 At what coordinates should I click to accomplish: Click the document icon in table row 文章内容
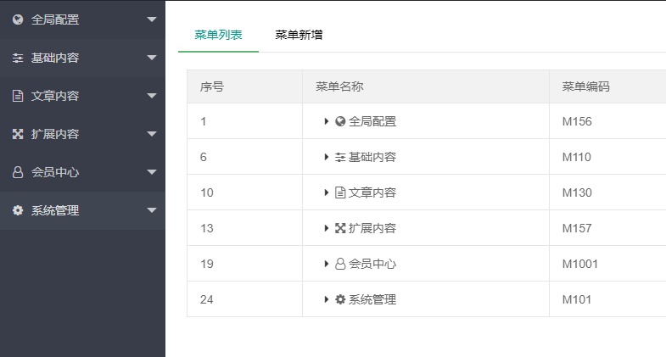(x=340, y=192)
